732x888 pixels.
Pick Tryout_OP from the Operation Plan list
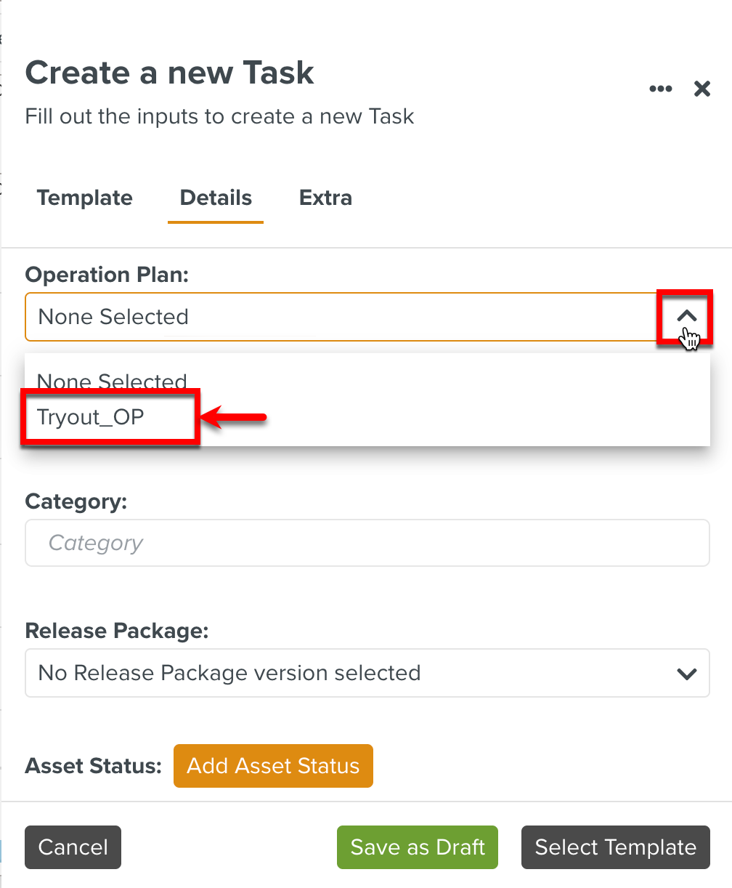pyautogui.click(x=91, y=417)
